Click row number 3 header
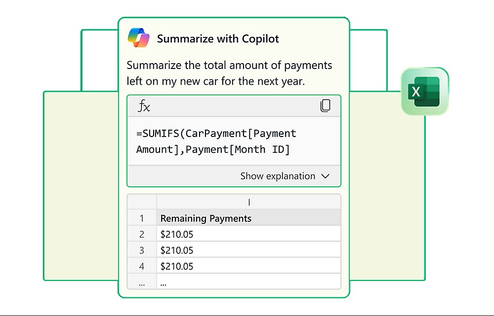Viewport: 494px width, 316px height. [x=142, y=249]
